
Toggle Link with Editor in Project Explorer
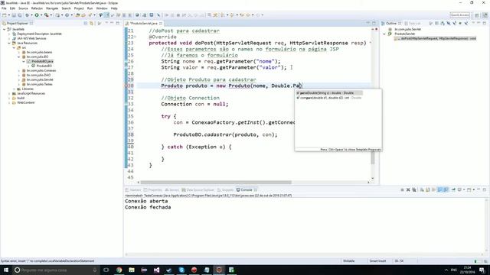[92, 24]
